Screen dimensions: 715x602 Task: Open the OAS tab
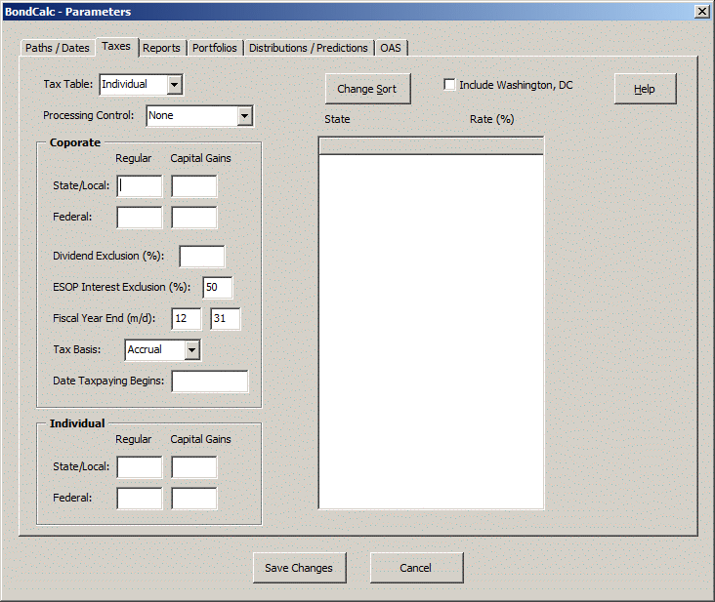point(391,48)
